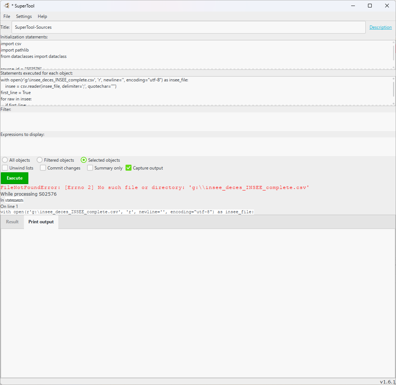Click the red FileNotFoundError message
The width and height of the screenshot is (396, 385).
(x=155, y=187)
